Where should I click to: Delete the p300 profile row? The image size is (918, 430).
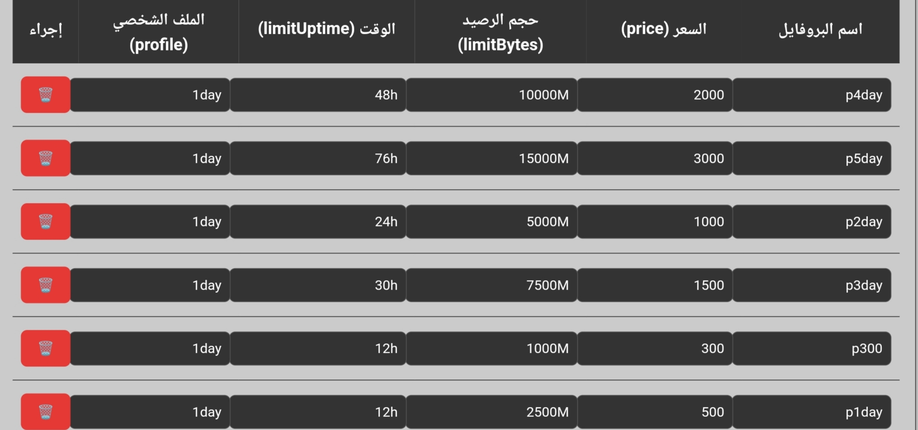(45, 348)
